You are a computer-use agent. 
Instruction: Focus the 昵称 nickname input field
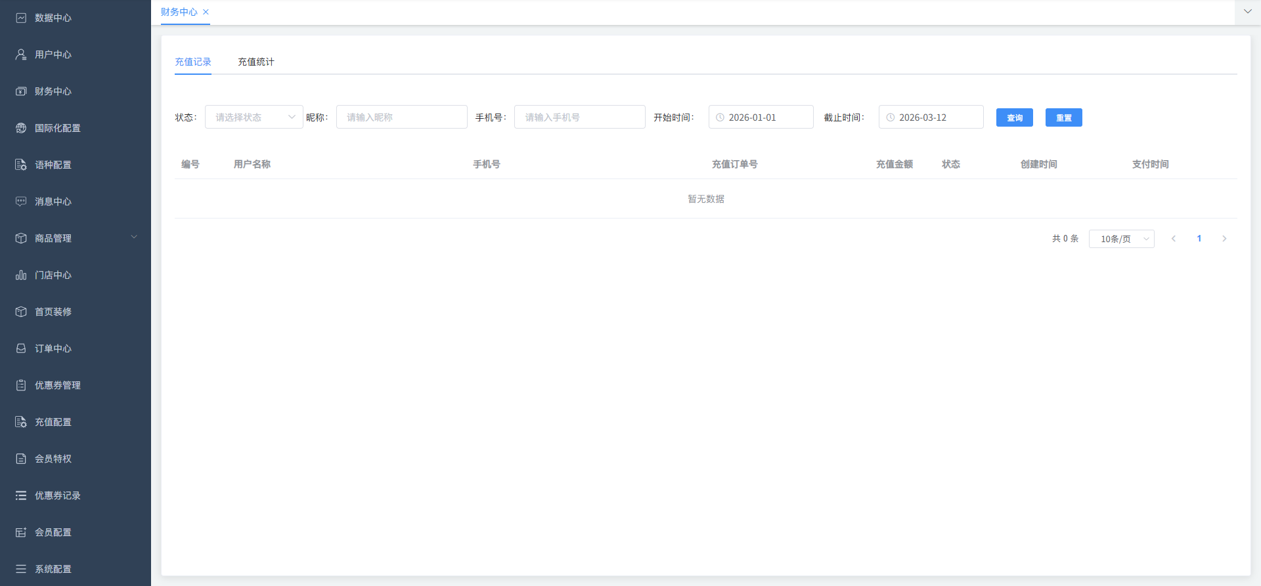click(401, 117)
